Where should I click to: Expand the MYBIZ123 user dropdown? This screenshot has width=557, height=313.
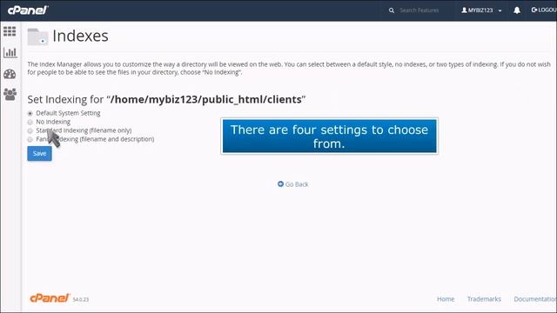[x=481, y=10]
